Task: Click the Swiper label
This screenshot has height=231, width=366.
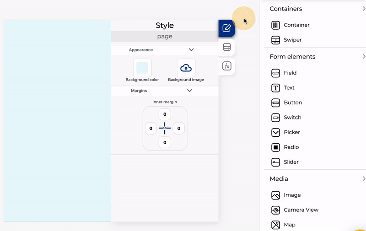Action: [x=293, y=40]
